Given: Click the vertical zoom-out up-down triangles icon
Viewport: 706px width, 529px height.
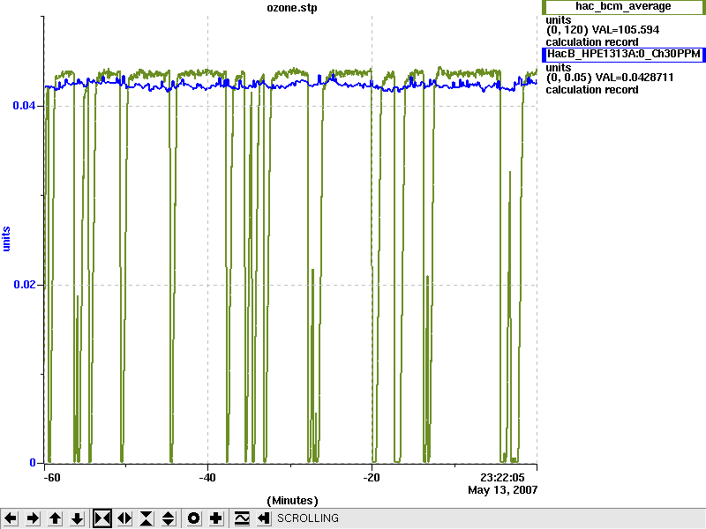Looking at the screenshot, I should (x=169, y=518).
